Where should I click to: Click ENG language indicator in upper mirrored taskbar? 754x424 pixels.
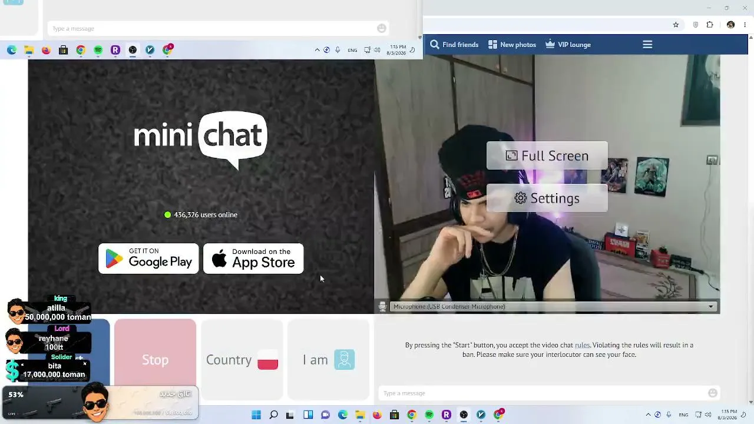tap(352, 50)
